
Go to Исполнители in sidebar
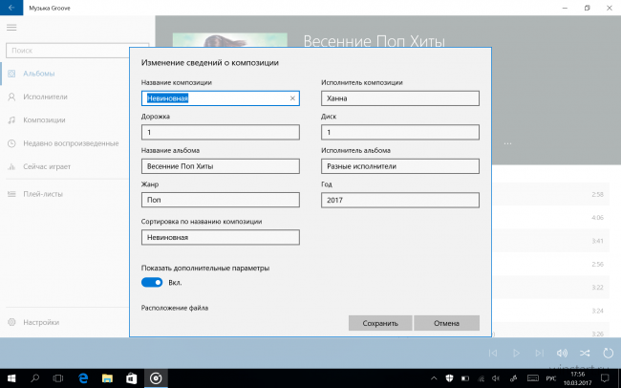point(45,97)
